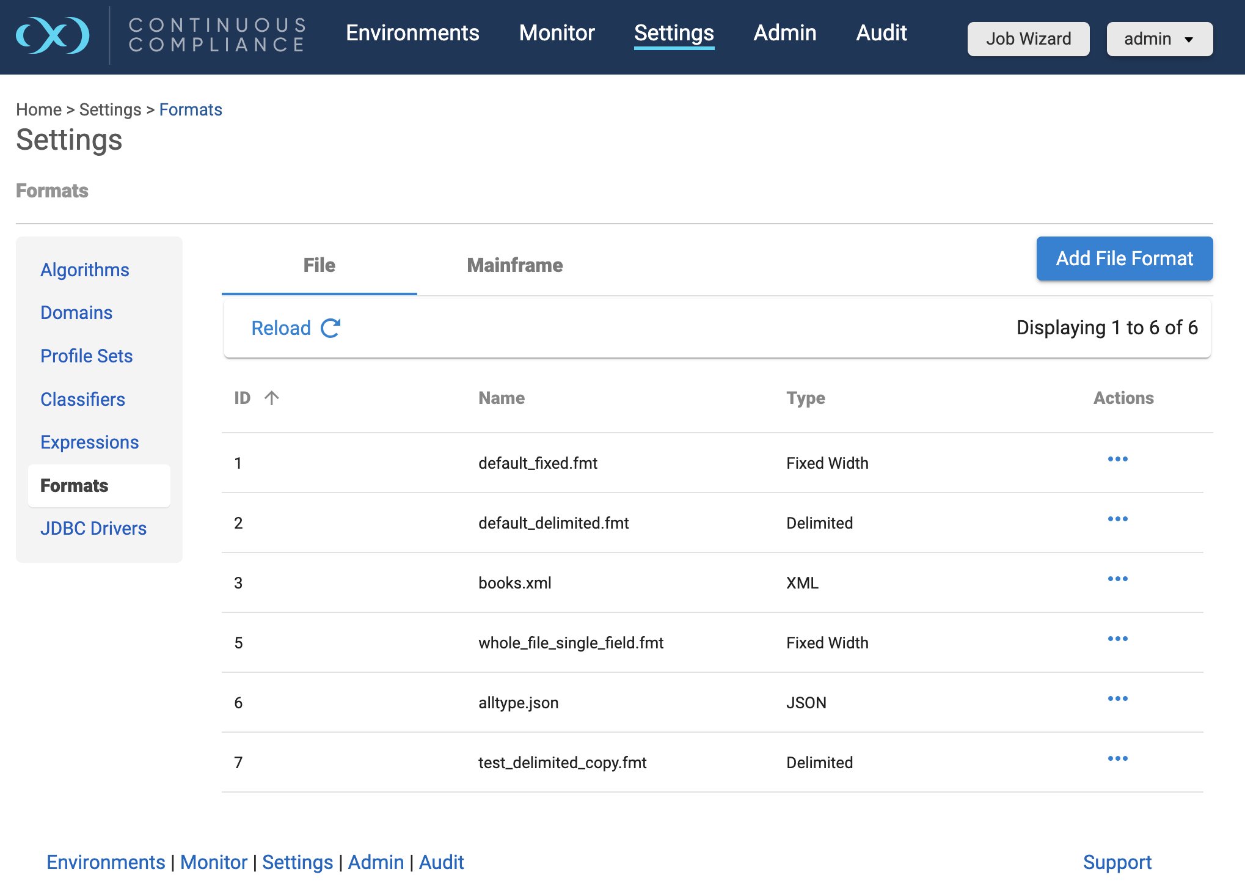
Task: Select the File formats tab
Action: (x=319, y=265)
